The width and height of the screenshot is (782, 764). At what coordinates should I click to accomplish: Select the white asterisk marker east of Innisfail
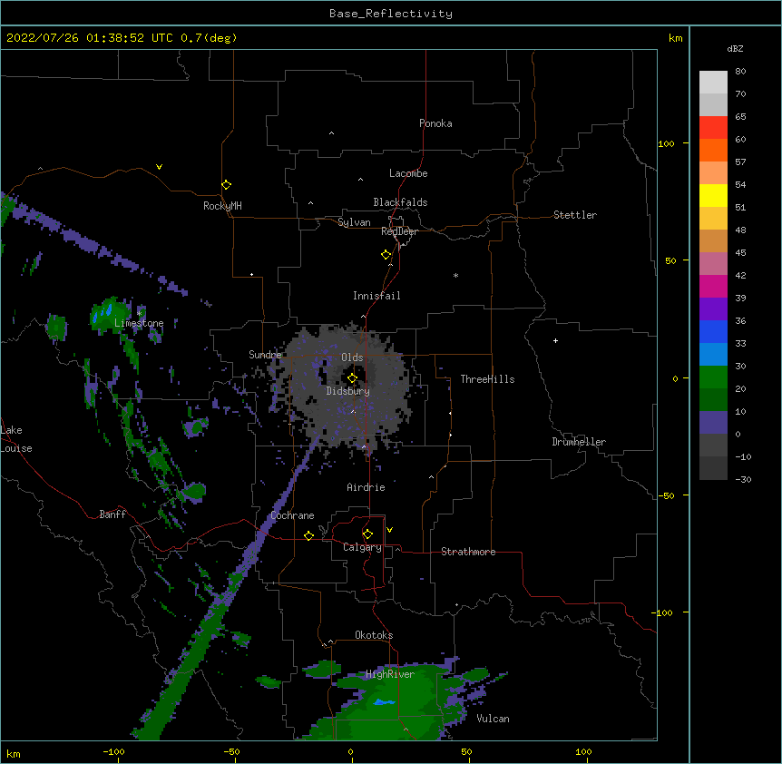click(455, 275)
